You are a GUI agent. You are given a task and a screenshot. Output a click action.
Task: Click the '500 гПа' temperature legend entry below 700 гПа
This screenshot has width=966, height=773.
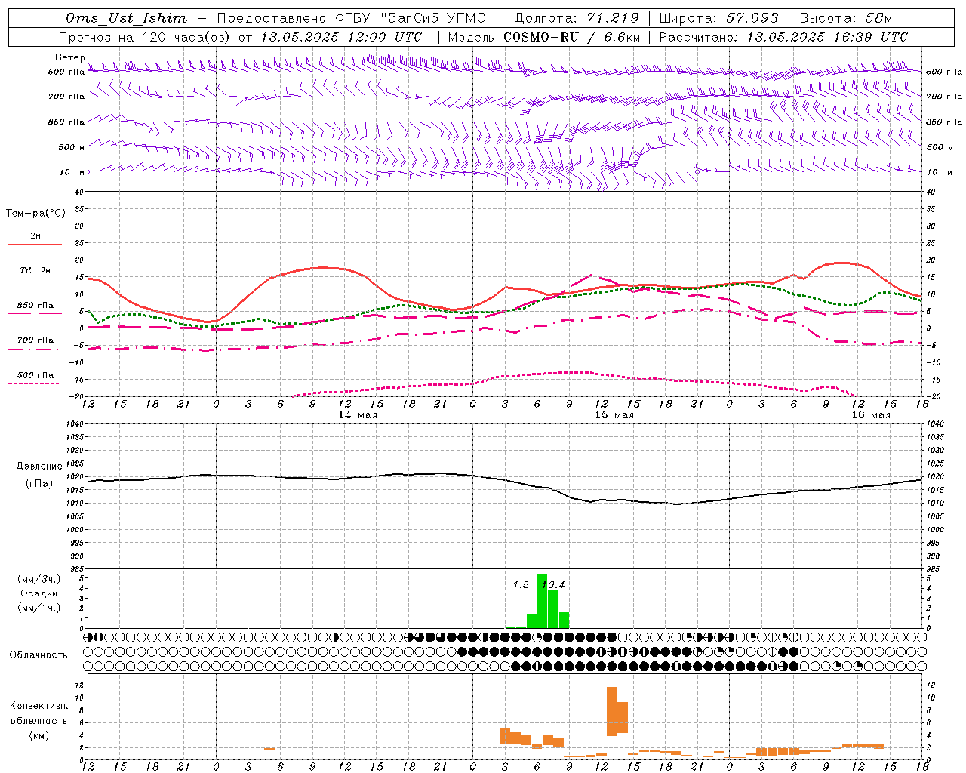click(35, 375)
